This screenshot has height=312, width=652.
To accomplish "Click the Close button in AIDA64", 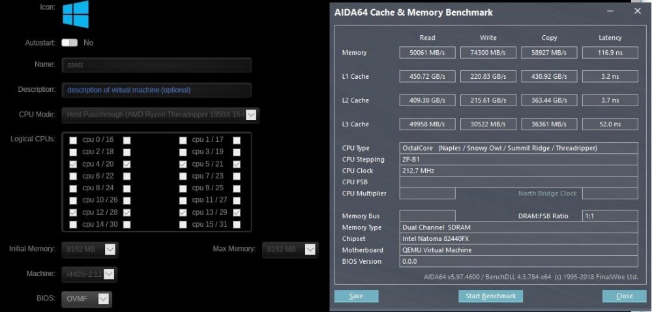I will tap(625, 296).
